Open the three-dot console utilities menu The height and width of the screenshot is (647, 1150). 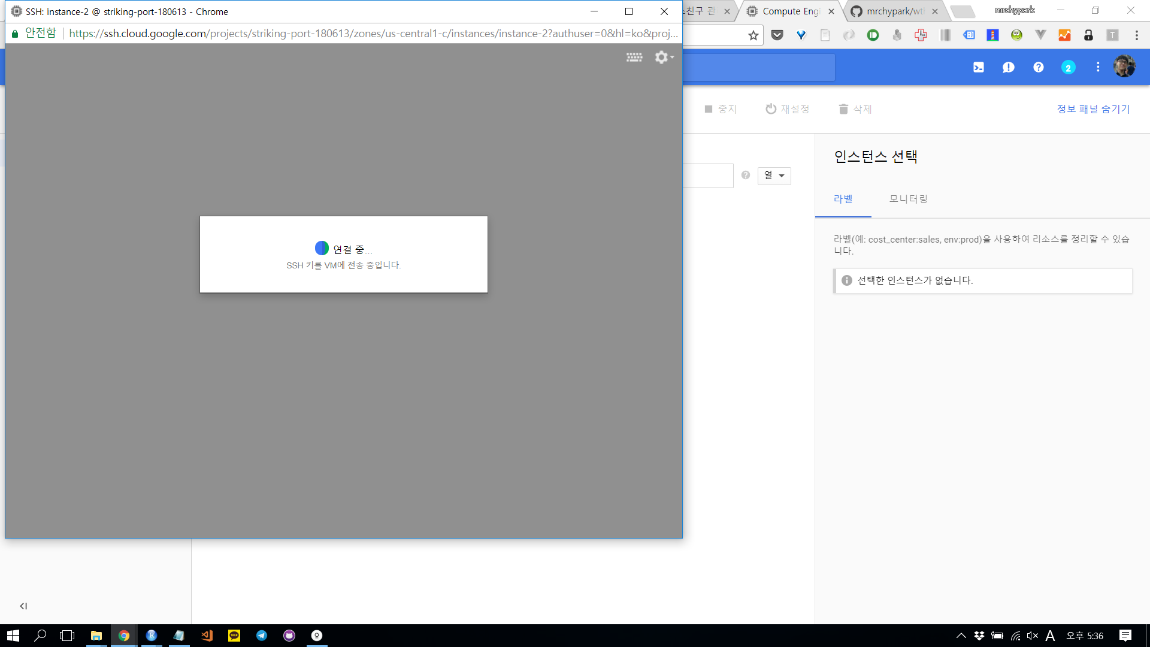click(x=1098, y=68)
